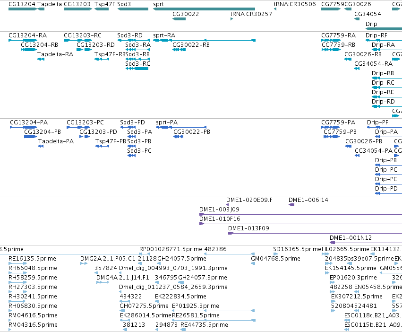The image size is (402, 332).
Task: Open the DME1-003J09 BAC clone
Action: [x=301, y=214]
